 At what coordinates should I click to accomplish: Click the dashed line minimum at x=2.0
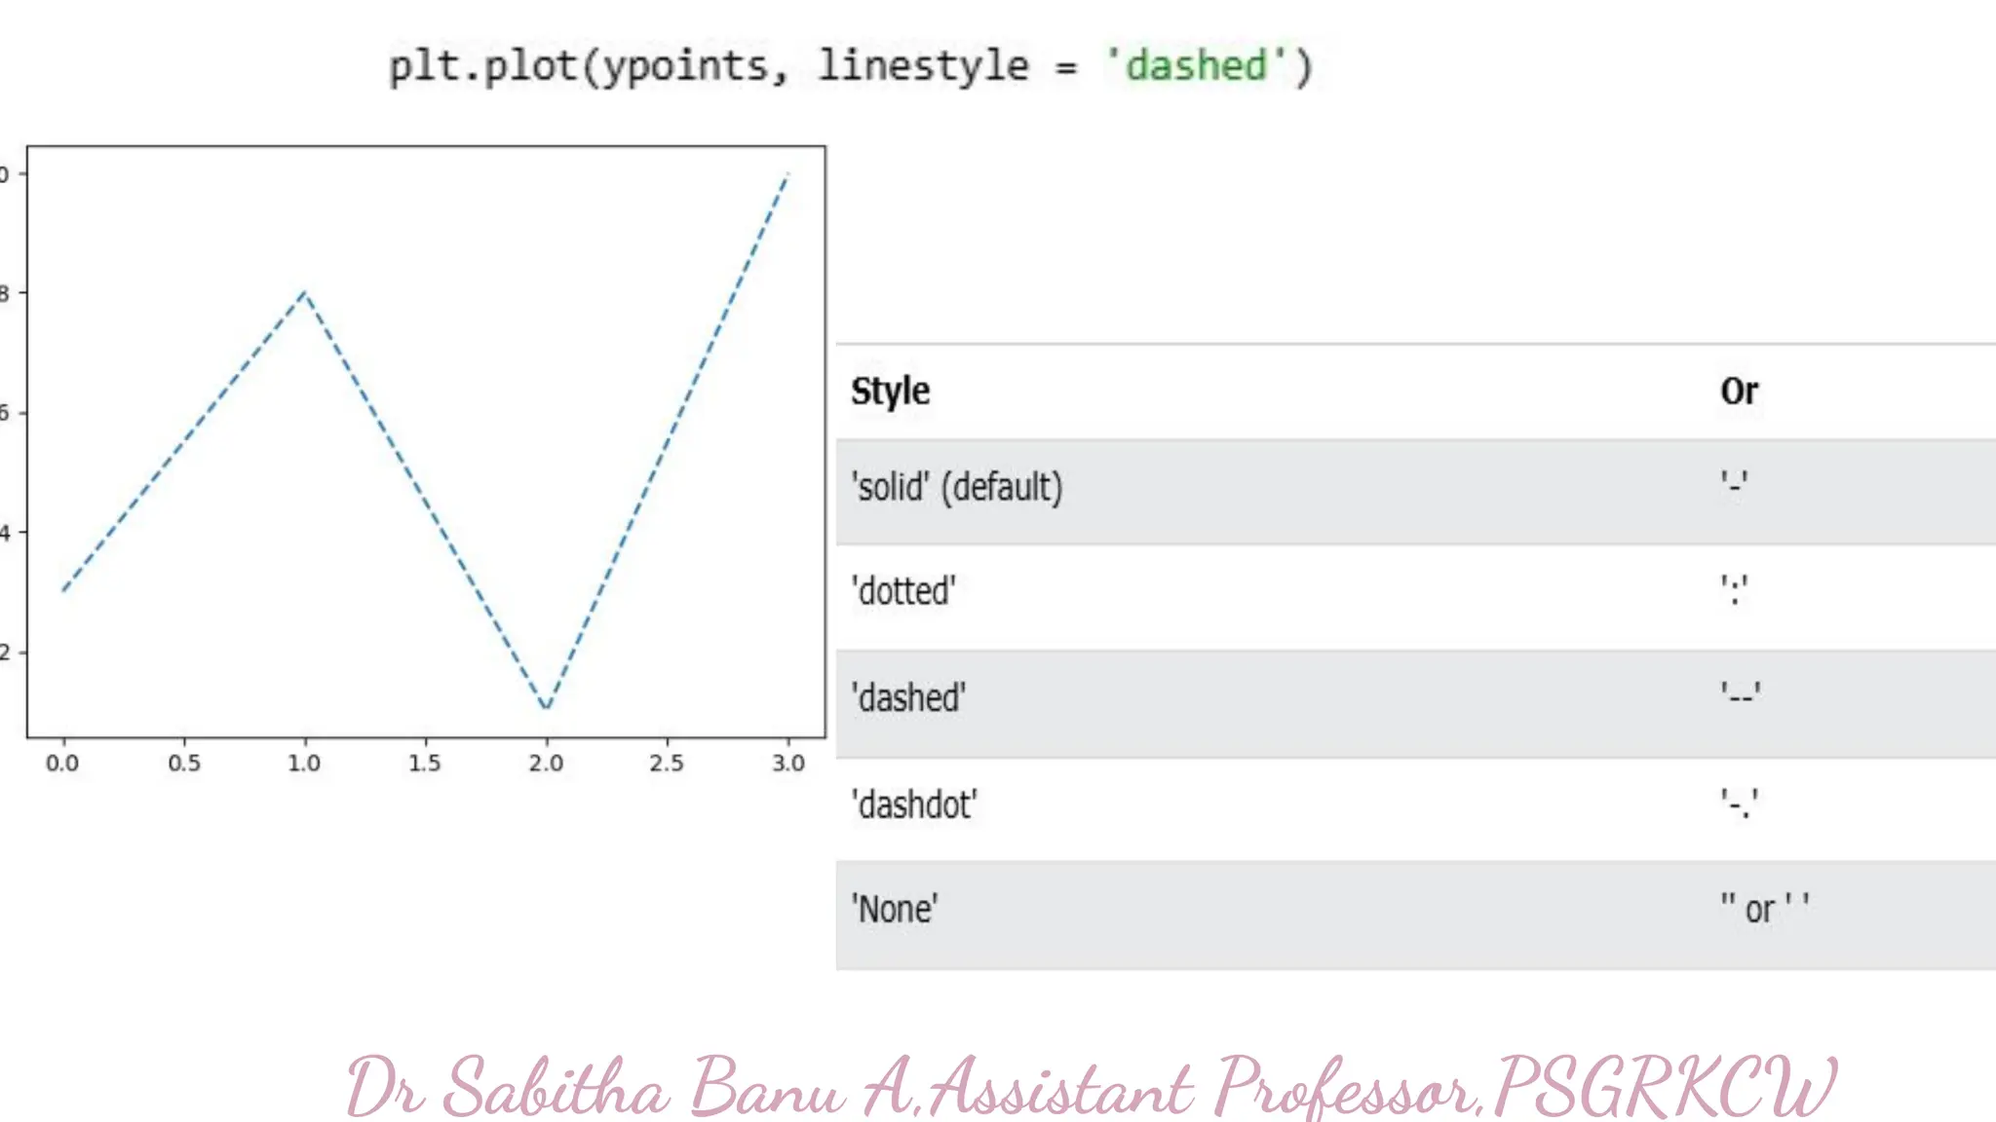(x=547, y=708)
